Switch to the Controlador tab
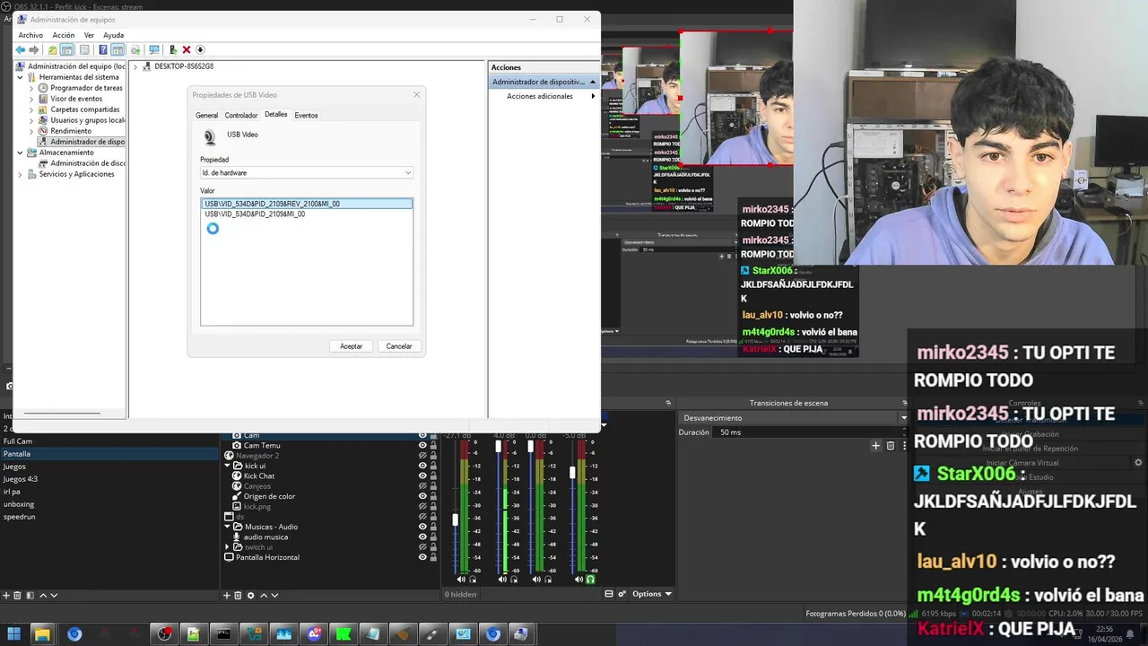This screenshot has width=1148, height=646. click(241, 116)
